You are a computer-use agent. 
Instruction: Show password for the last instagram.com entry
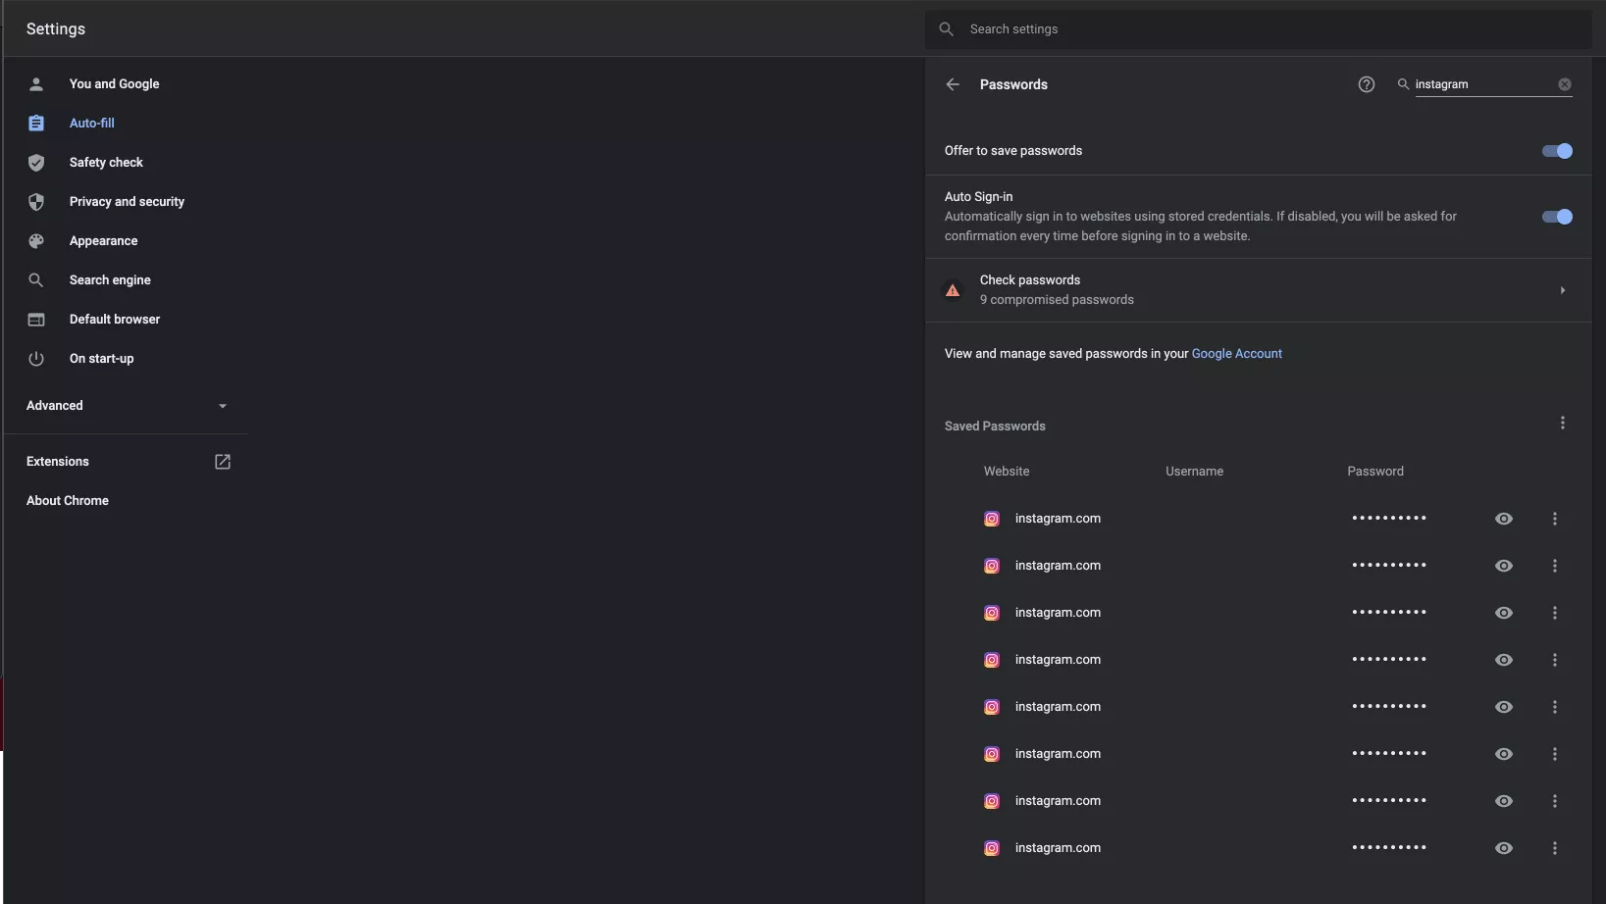click(1504, 848)
